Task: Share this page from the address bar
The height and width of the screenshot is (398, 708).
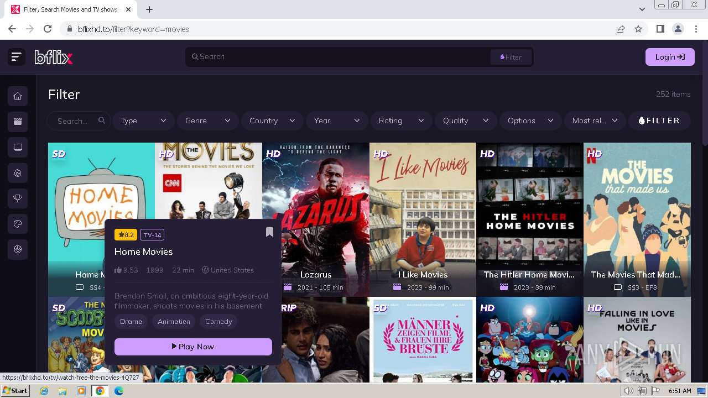Action: [x=621, y=29]
